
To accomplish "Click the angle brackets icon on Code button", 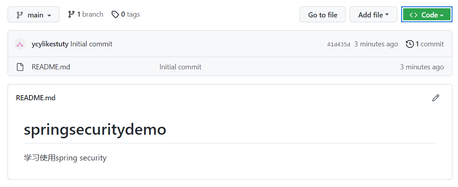I will coord(414,15).
